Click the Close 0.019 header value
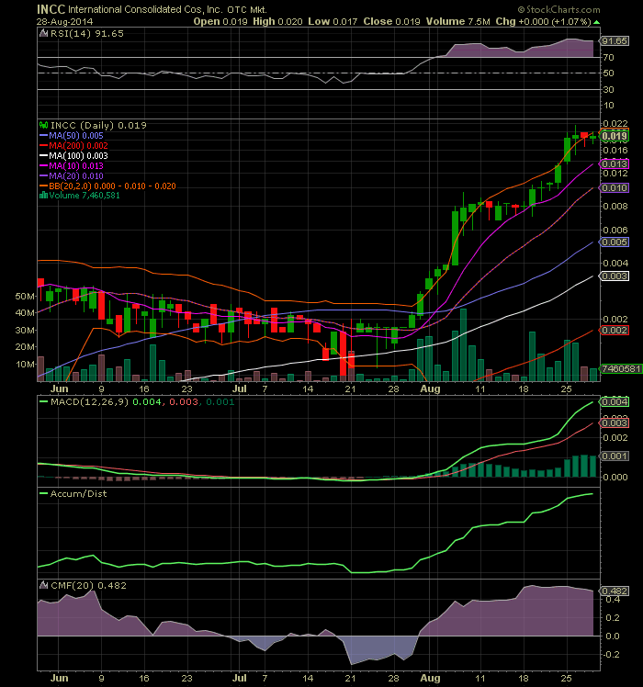 click(392, 21)
